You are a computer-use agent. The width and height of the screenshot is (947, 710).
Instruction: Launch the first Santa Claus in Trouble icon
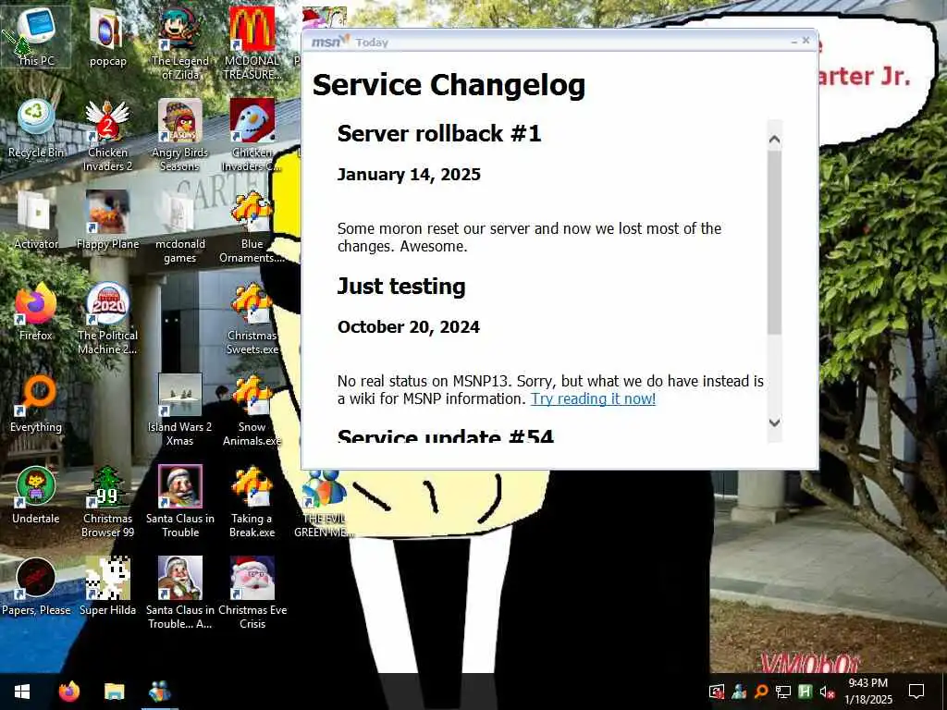point(180,502)
